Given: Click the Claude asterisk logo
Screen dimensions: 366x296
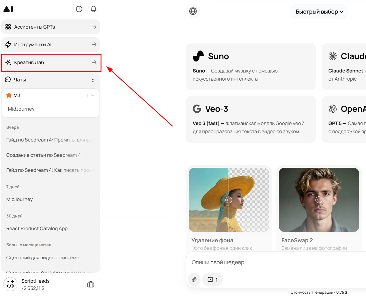Looking at the screenshot, I should (333, 56).
